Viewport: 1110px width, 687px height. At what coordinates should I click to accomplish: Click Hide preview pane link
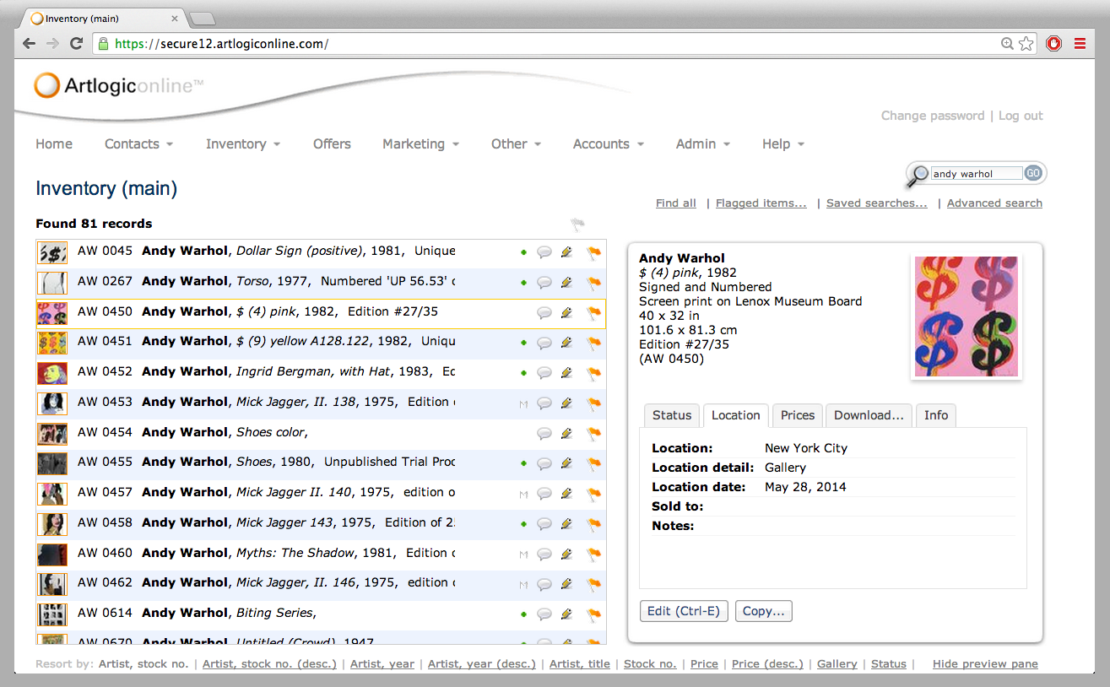pyautogui.click(x=985, y=664)
